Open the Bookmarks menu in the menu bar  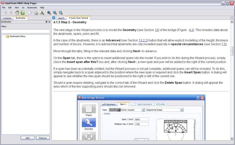(x=32, y=8)
